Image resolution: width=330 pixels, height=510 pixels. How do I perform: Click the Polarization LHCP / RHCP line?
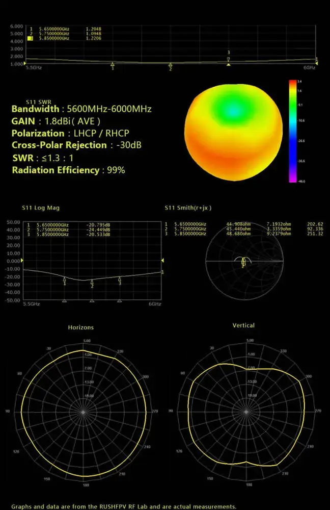tap(70, 133)
